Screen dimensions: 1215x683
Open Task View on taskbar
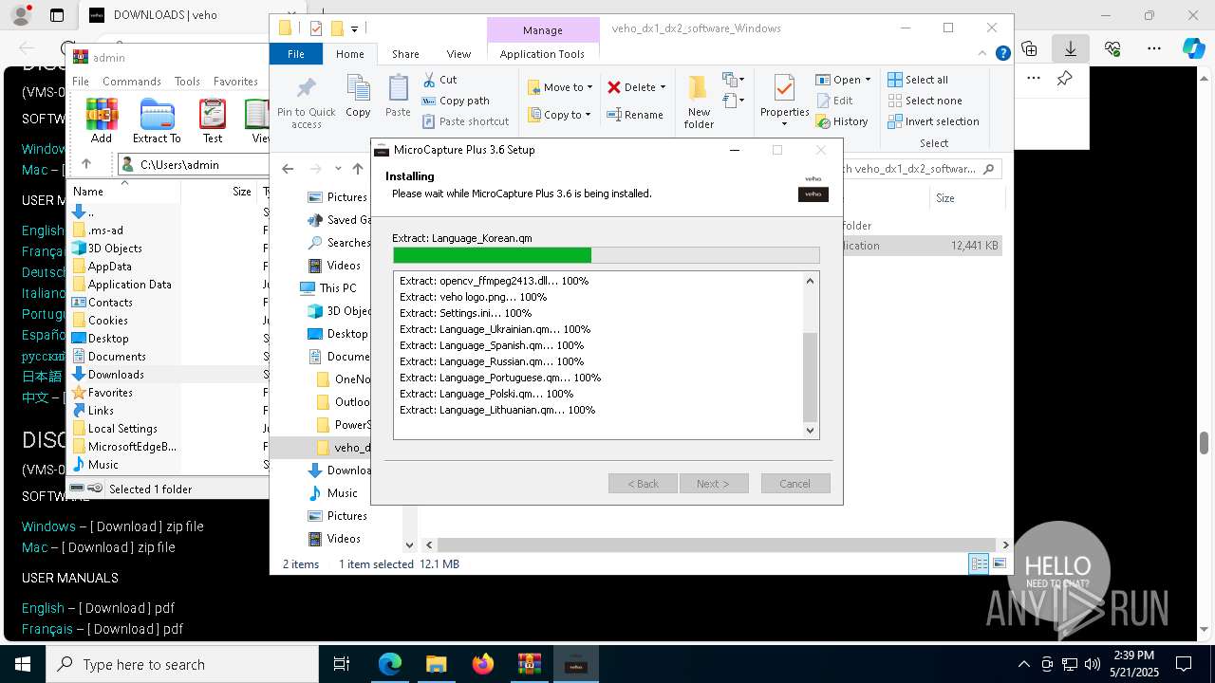coord(342,664)
